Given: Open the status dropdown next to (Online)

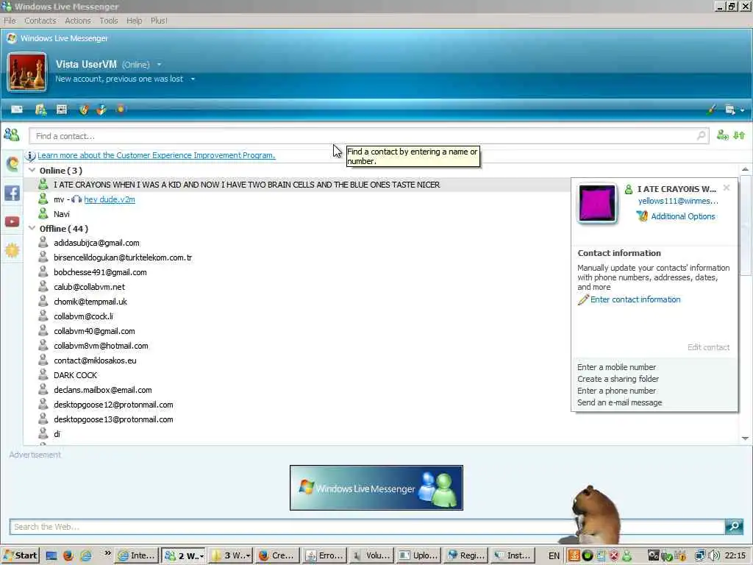Looking at the screenshot, I should [x=159, y=65].
